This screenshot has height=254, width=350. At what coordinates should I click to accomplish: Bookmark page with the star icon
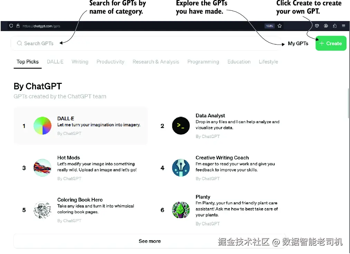(279, 26)
